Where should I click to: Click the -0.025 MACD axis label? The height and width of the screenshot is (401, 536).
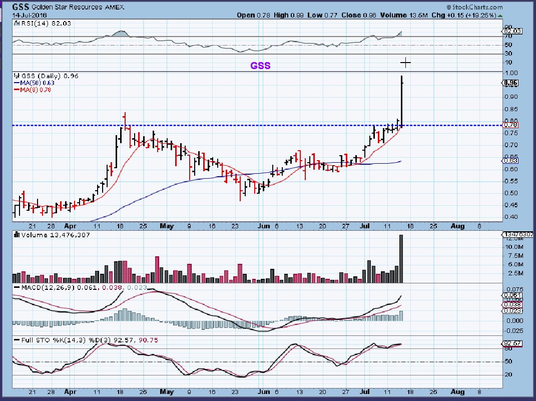(514, 331)
